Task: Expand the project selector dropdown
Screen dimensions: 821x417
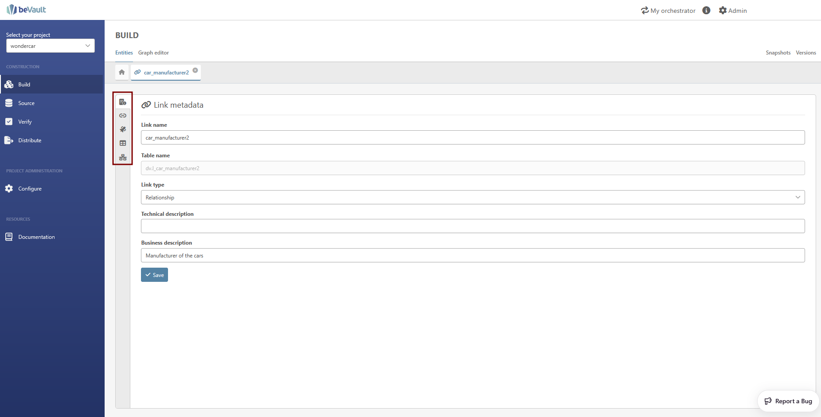Action: (50, 46)
